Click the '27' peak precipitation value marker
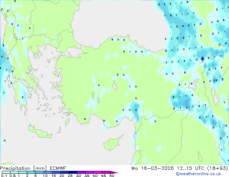The height and width of the screenshot is (177, 229). point(202,59)
